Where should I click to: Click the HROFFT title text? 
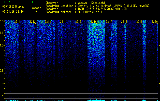pyautogui.click(x=16, y=2)
